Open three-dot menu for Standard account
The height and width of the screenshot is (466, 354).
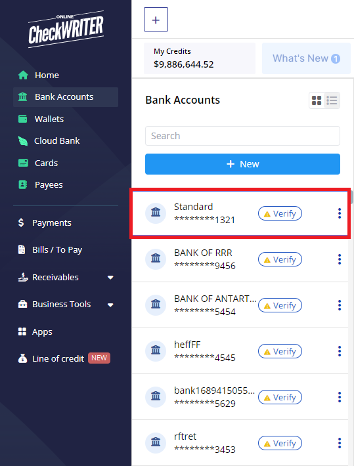click(340, 213)
